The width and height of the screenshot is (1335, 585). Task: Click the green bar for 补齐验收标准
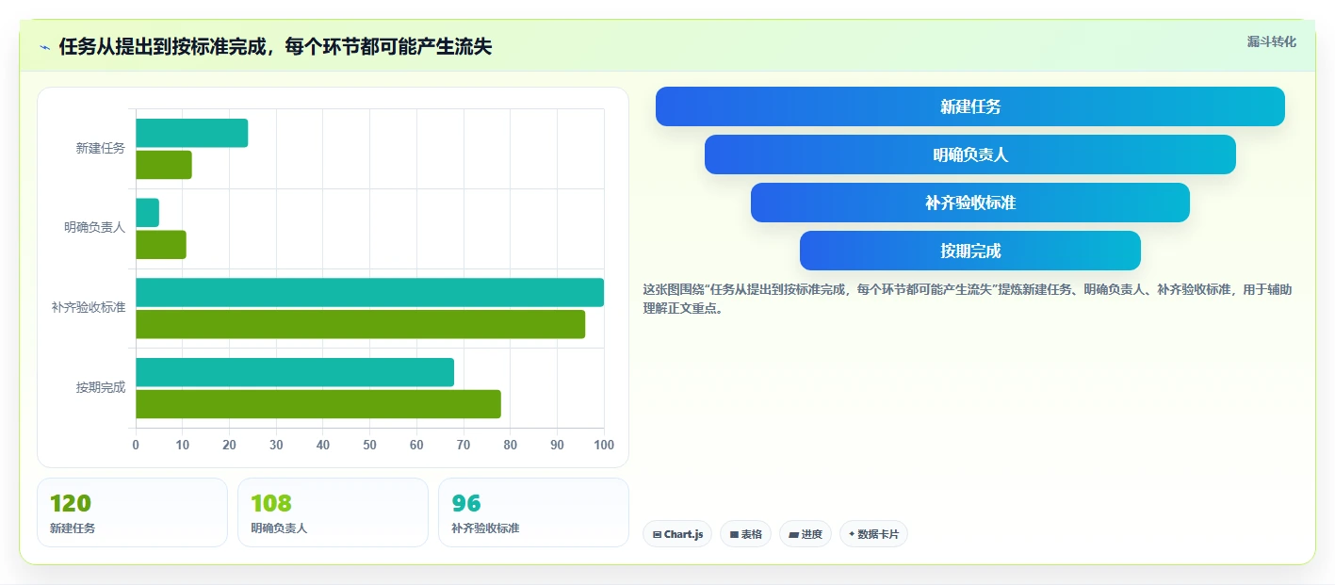click(x=361, y=324)
